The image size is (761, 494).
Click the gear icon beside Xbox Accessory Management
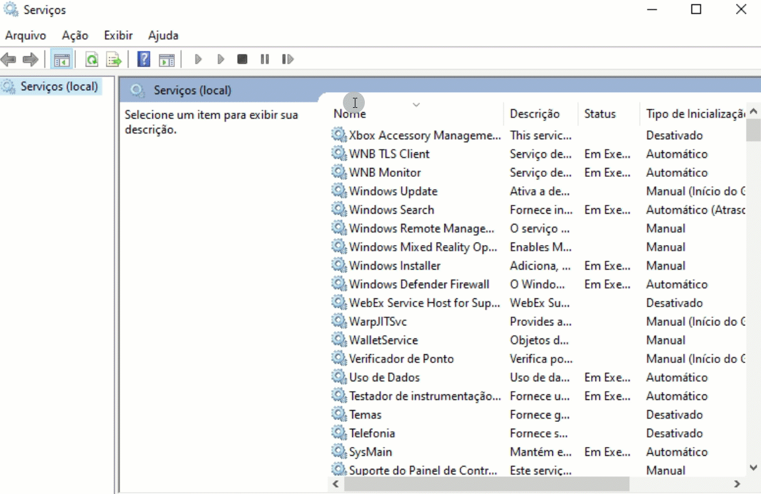pos(339,135)
